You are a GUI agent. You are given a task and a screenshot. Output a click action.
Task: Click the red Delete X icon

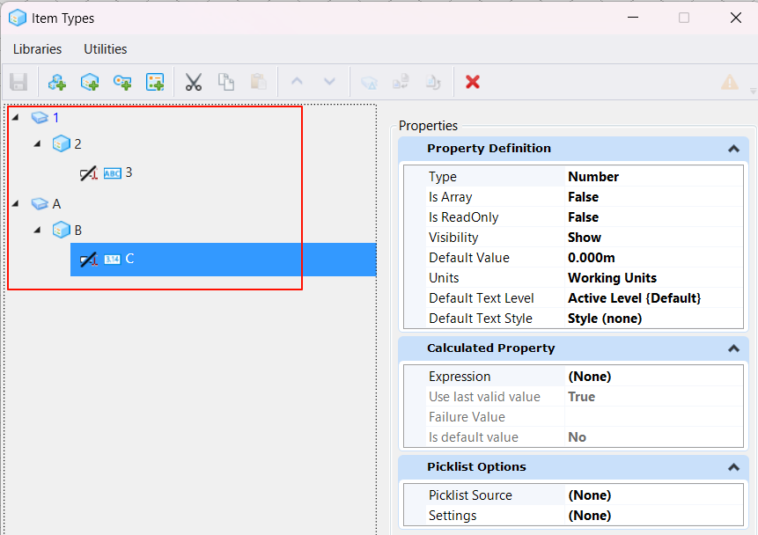(x=473, y=82)
